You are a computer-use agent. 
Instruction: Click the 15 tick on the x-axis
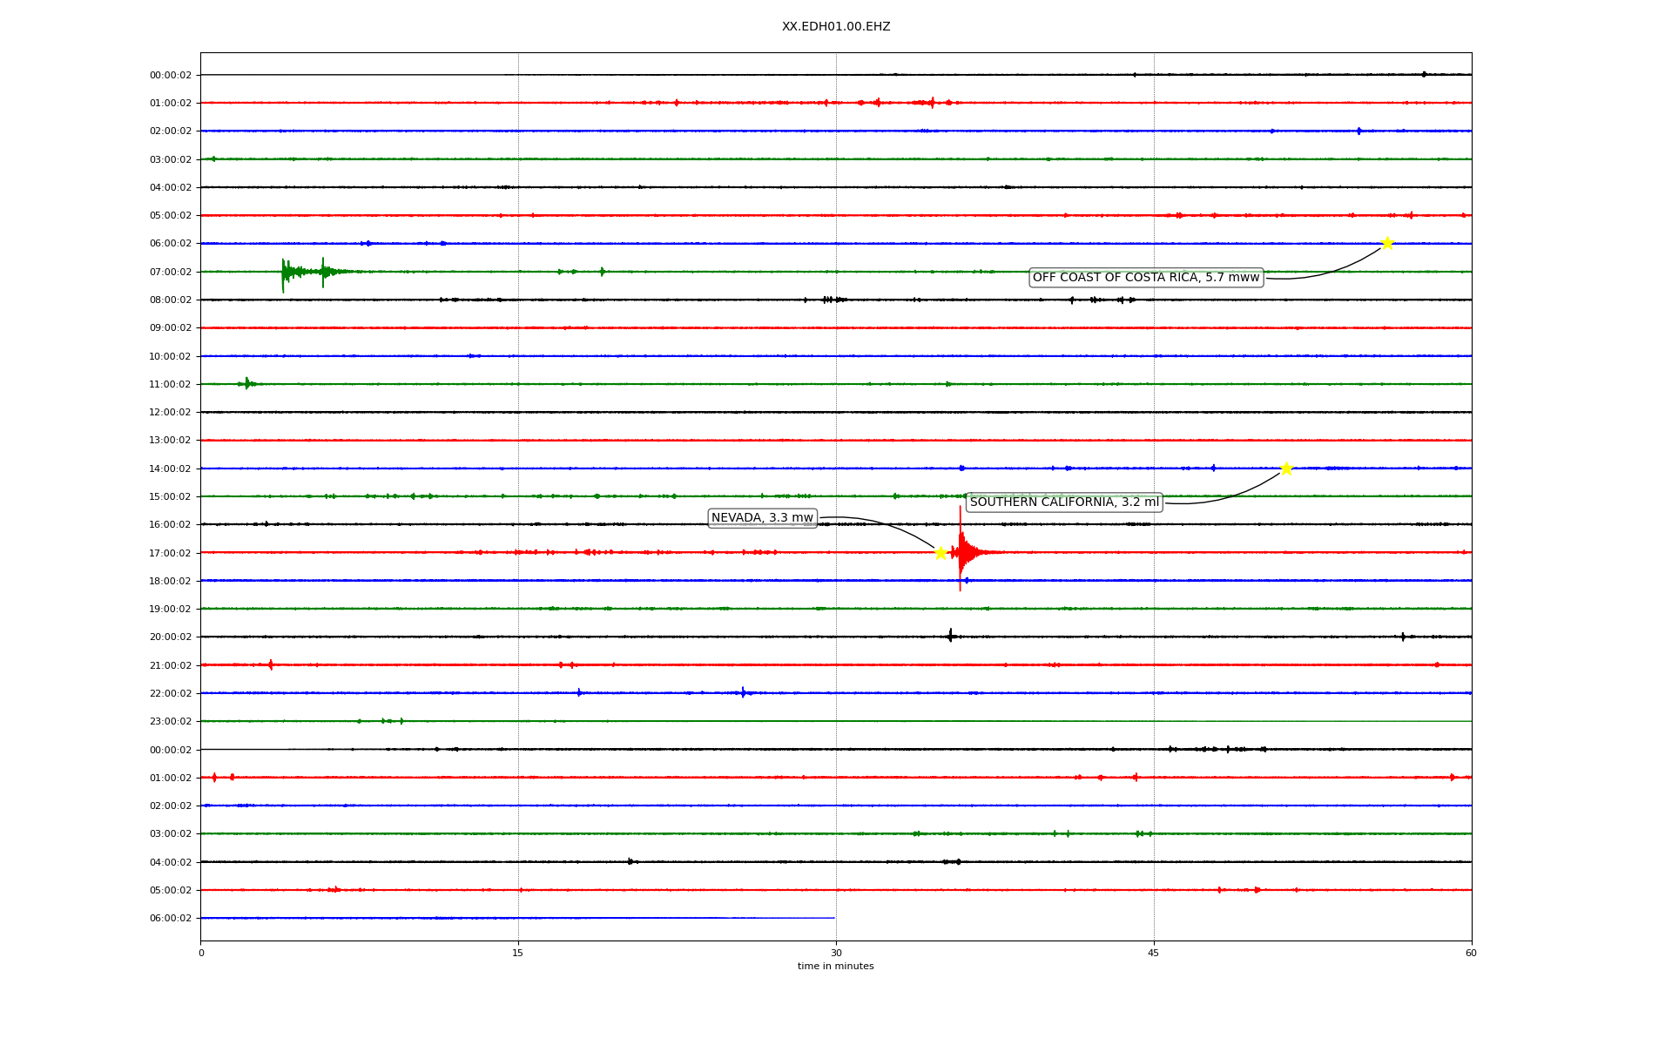(518, 953)
